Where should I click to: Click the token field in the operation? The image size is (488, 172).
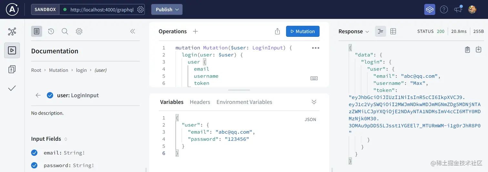click(201, 83)
